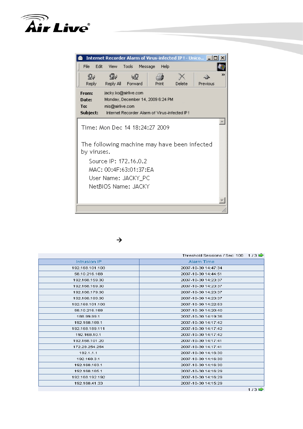This screenshot has width=303, height=429.
Task: Click the Source IP 172.16.0.2 line
Action: coord(118,161)
